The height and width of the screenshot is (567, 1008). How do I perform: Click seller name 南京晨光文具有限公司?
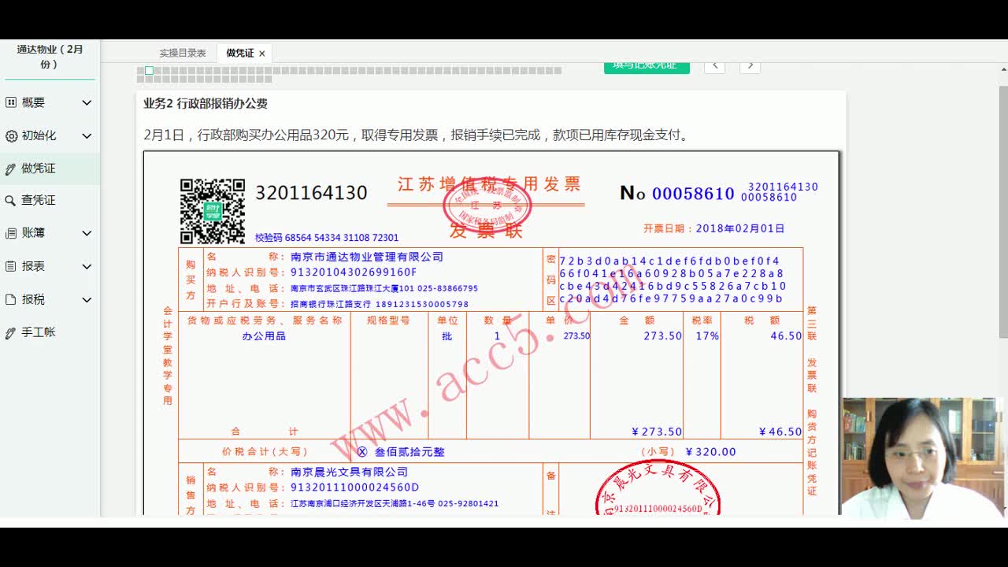350,472
